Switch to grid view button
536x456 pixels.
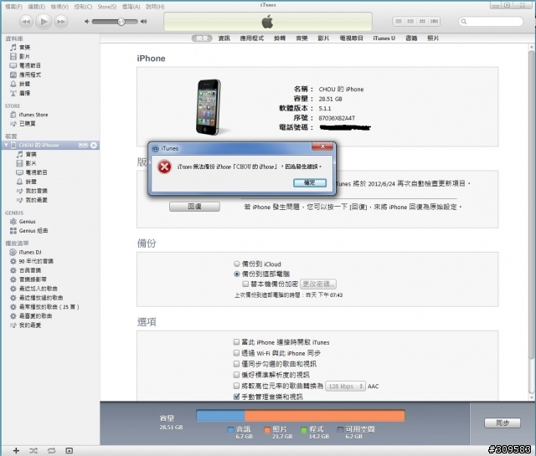pos(422,21)
